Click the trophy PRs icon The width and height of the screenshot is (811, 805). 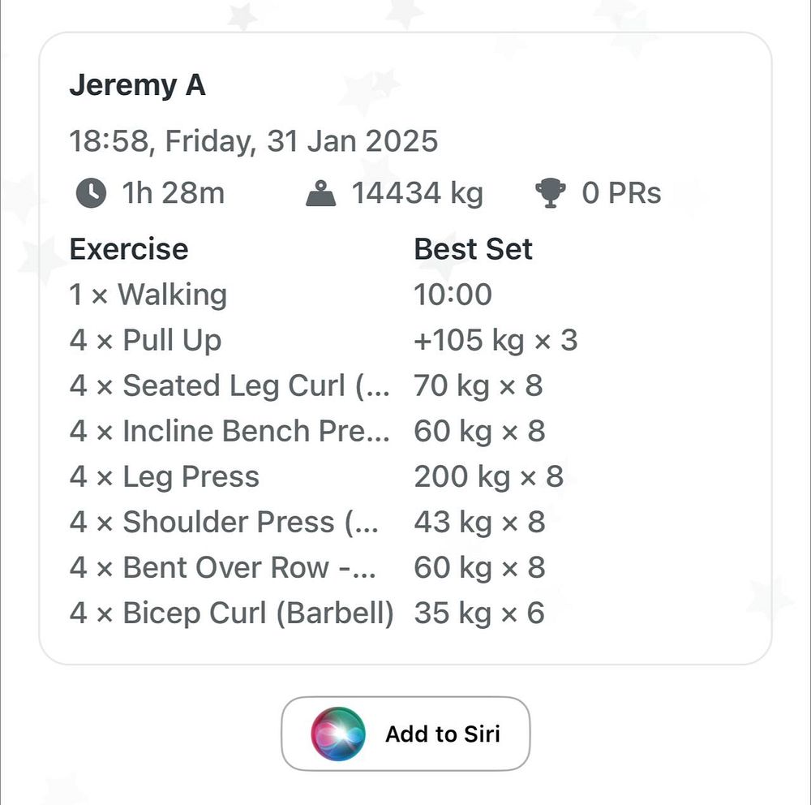551,194
